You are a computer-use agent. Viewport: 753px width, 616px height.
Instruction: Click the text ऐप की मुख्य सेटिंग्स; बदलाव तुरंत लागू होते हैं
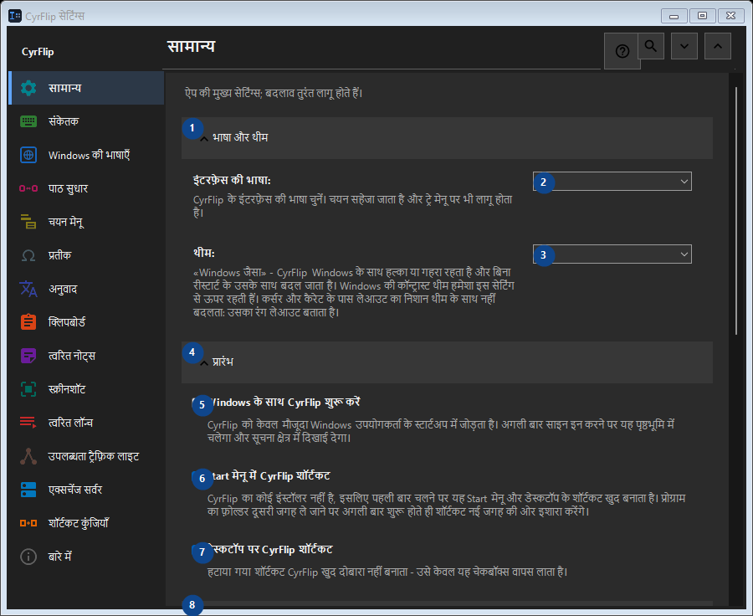point(274,93)
